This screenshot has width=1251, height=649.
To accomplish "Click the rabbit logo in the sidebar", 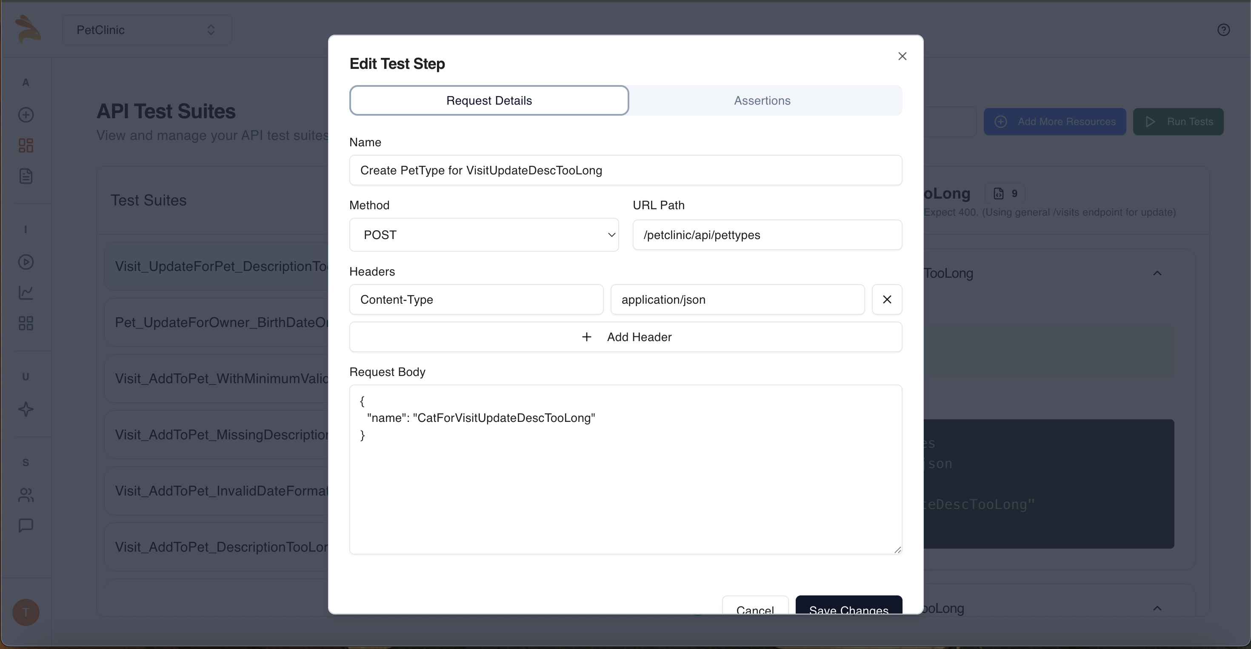I will point(28,29).
